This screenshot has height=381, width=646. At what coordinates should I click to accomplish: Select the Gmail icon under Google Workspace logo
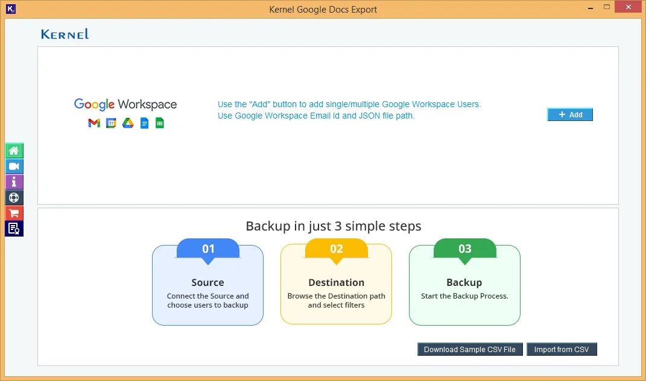point(94,123)
